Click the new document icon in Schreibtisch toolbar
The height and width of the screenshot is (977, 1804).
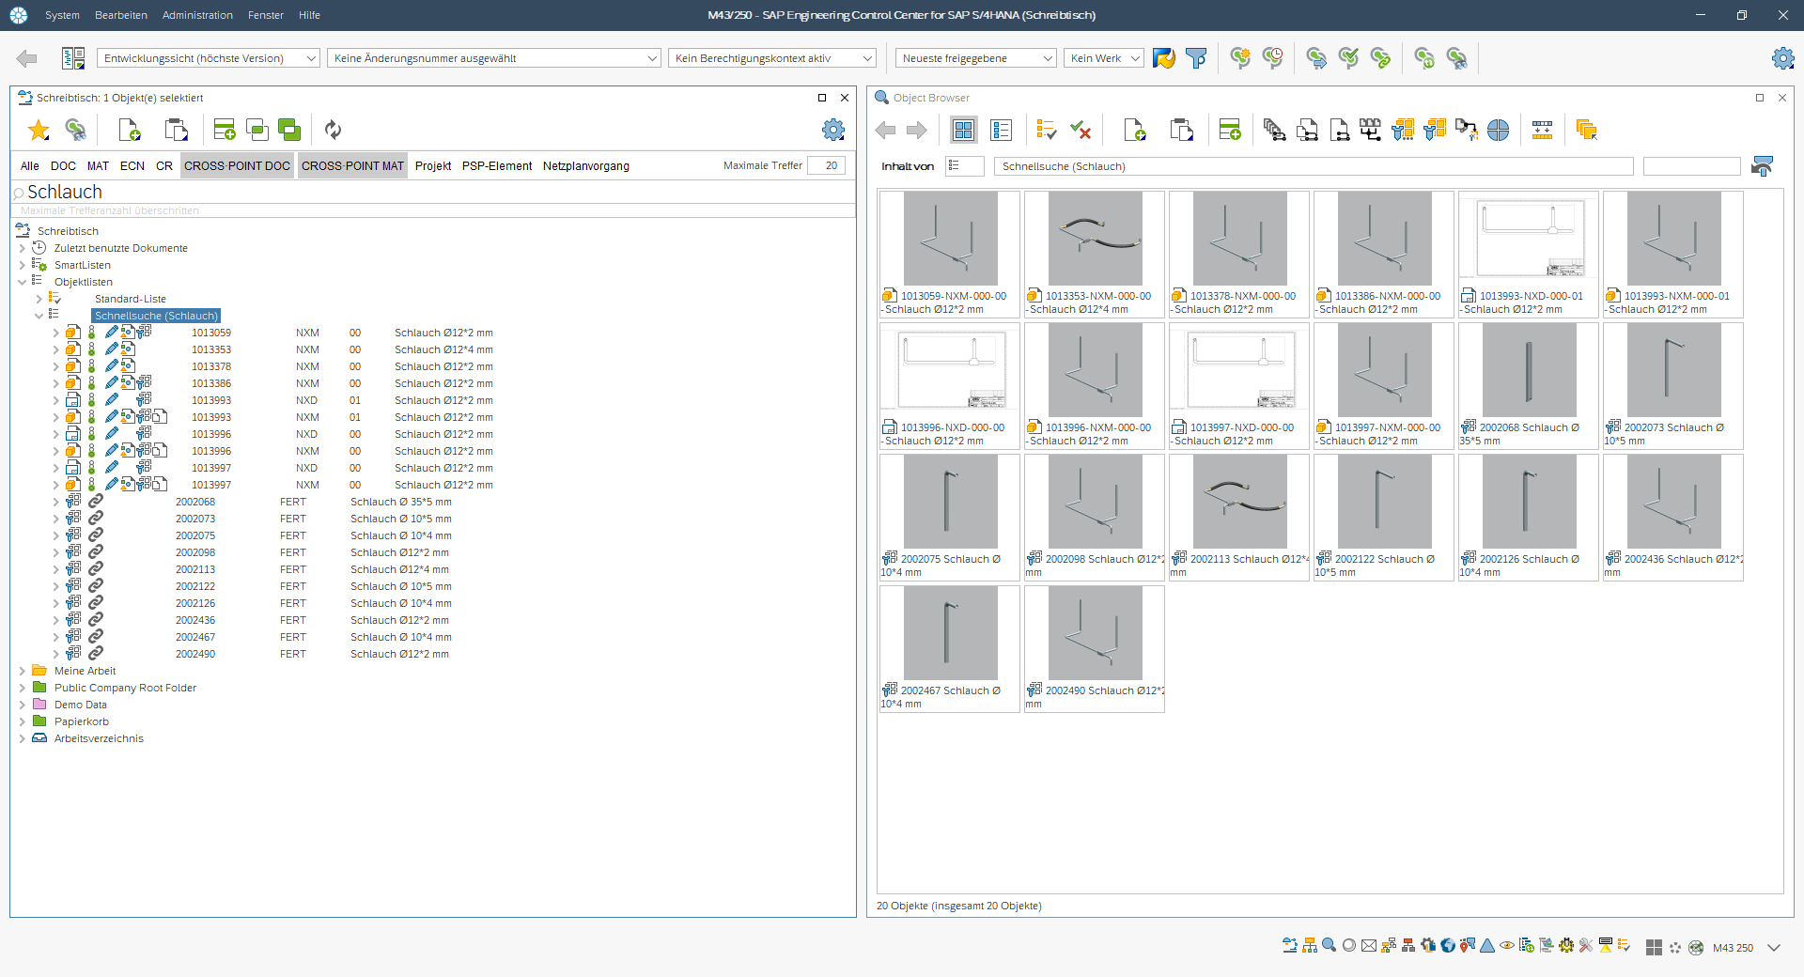pyautogui.click(x=130, y=130)
